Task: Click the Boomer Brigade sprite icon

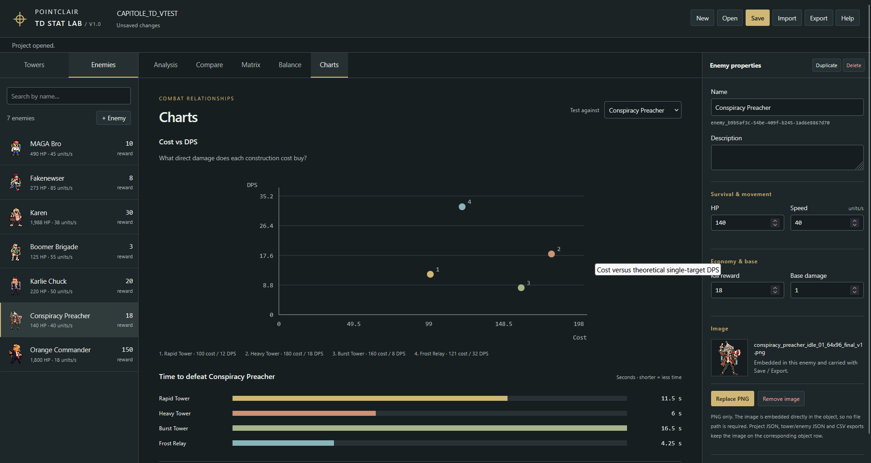Action: (16, 251)
